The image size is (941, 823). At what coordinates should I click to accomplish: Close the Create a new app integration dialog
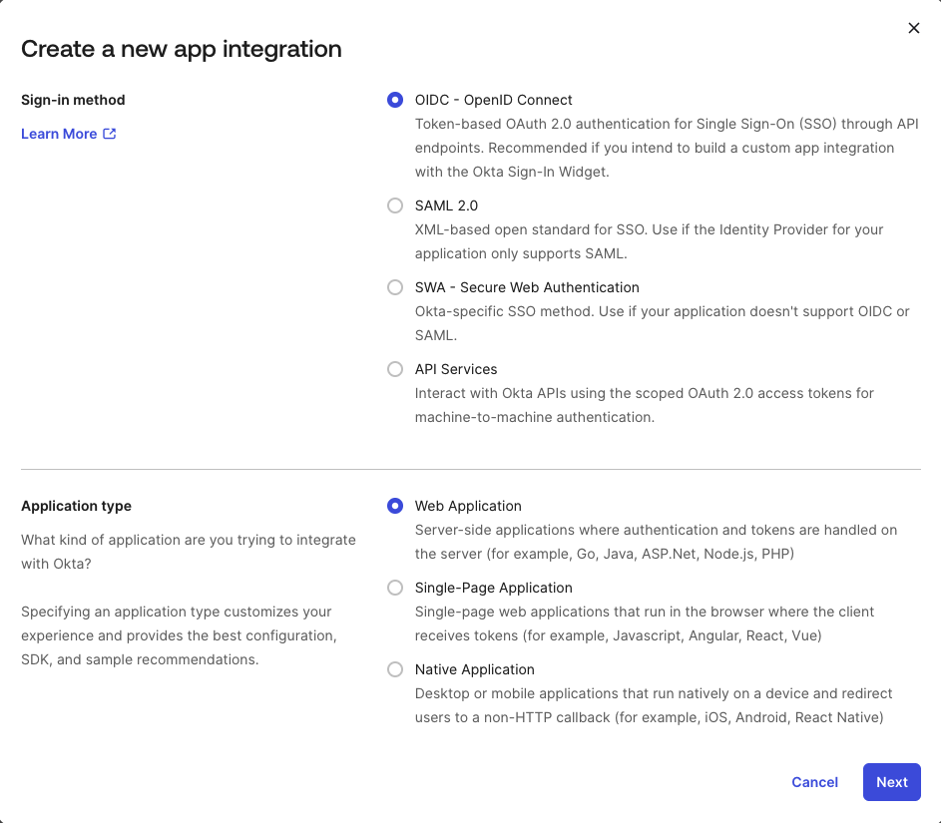[x=913, y=29]
